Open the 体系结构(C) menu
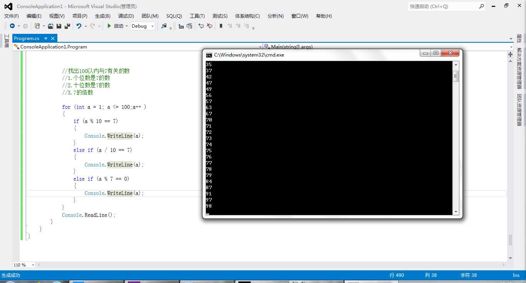This screenshot has height=283, width=526. (x=248, y=16)
